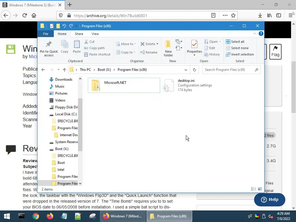Switch to large icons view in status bar
296x222 pixels.
pos(260,189)
